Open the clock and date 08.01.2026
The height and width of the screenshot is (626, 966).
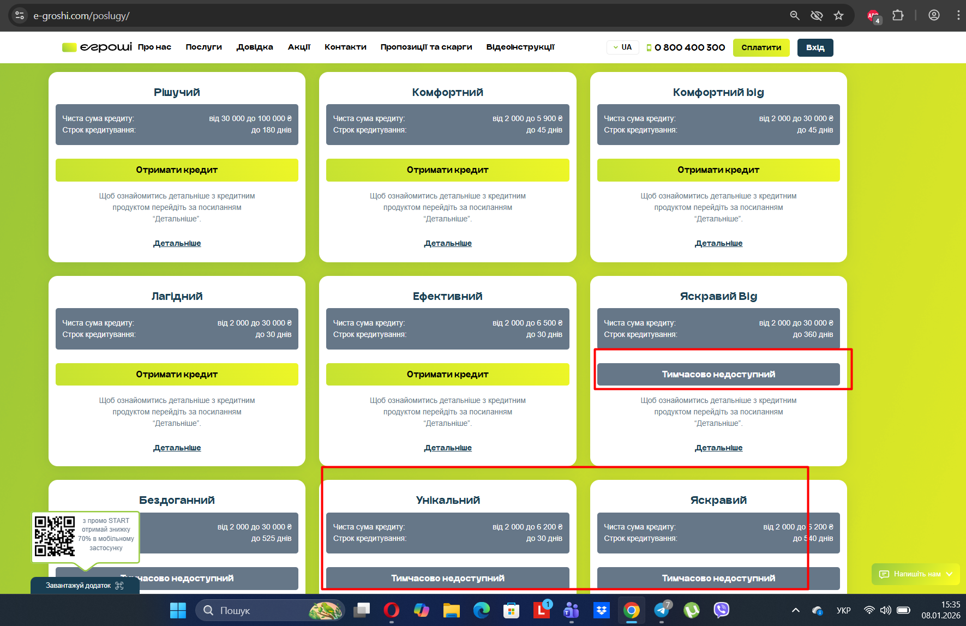point(941,610)
